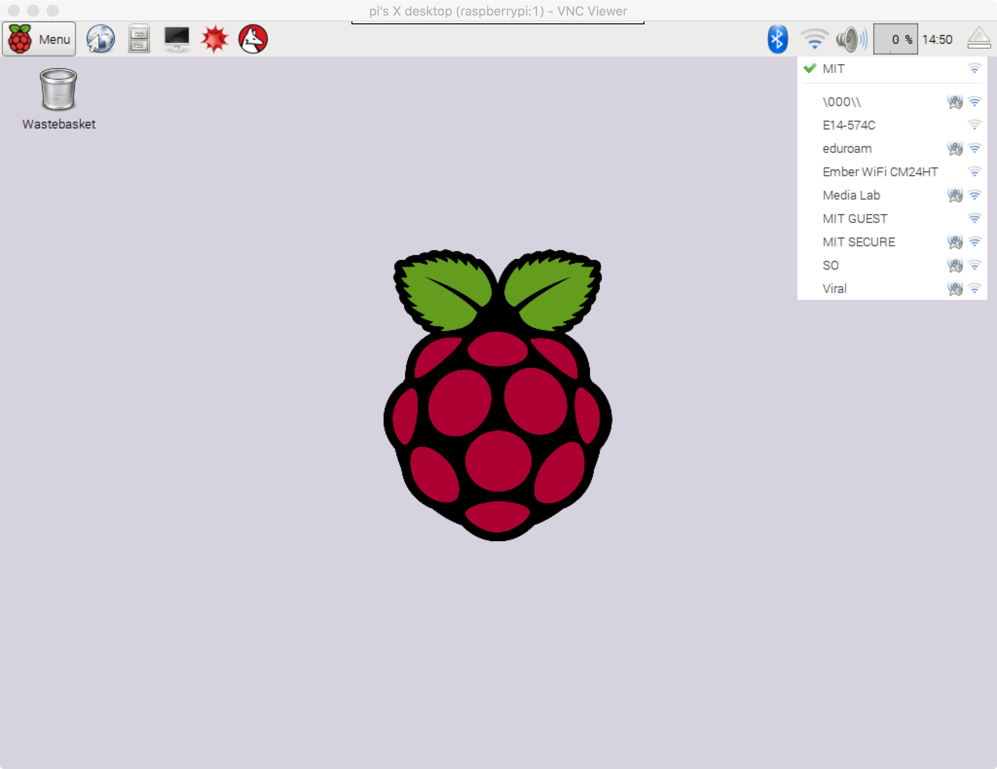Click the MIT signal strength icon
The height and width of the screenshot is (769, 997).
tap(975, 69)
